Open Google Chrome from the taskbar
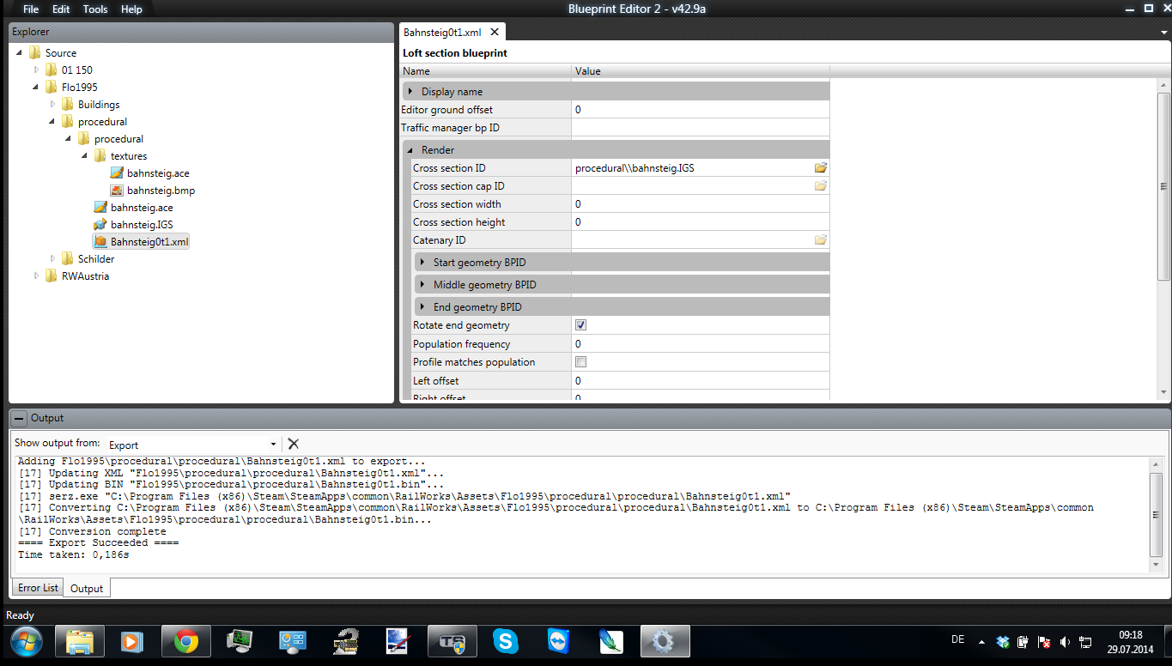This screenshot has height=666, width=1172. [186, 641]
